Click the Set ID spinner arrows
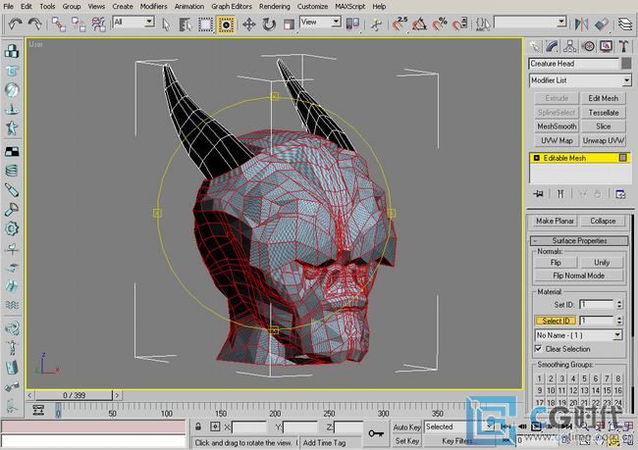 [619, 304]
